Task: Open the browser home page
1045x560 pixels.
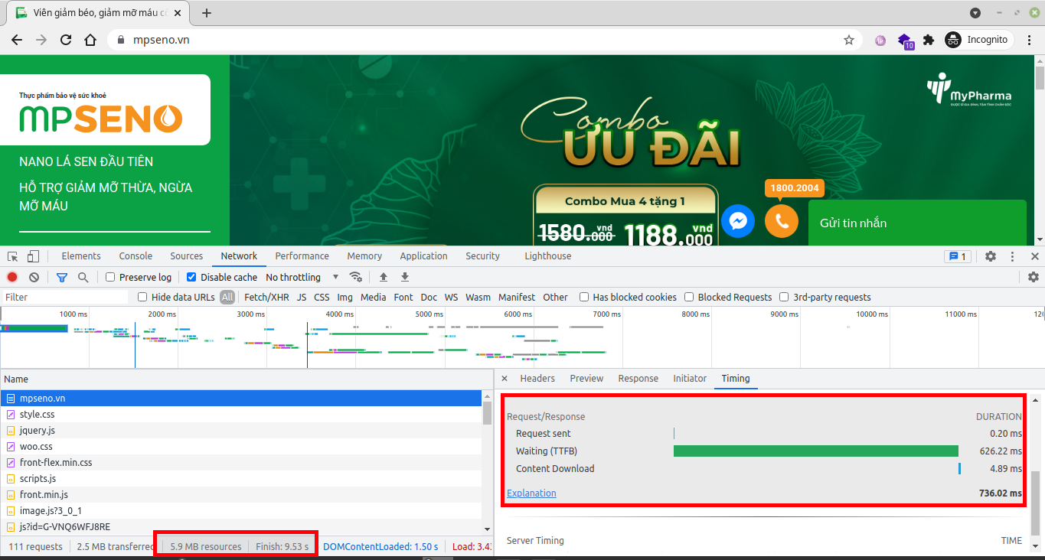Action: point(90,40)
